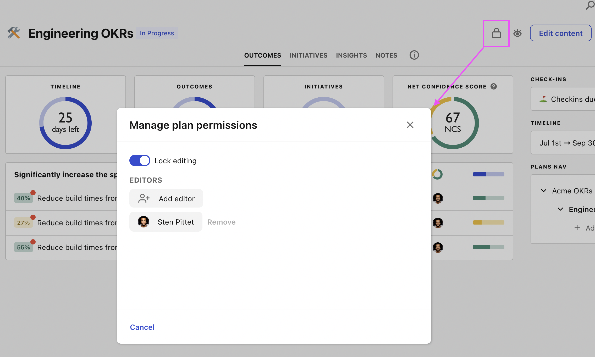Click the Add editor button
The width and height of the screenshot is (595, 357).
166,199
